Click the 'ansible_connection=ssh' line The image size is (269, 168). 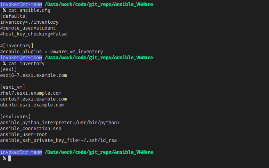click(x=31, y=128)
